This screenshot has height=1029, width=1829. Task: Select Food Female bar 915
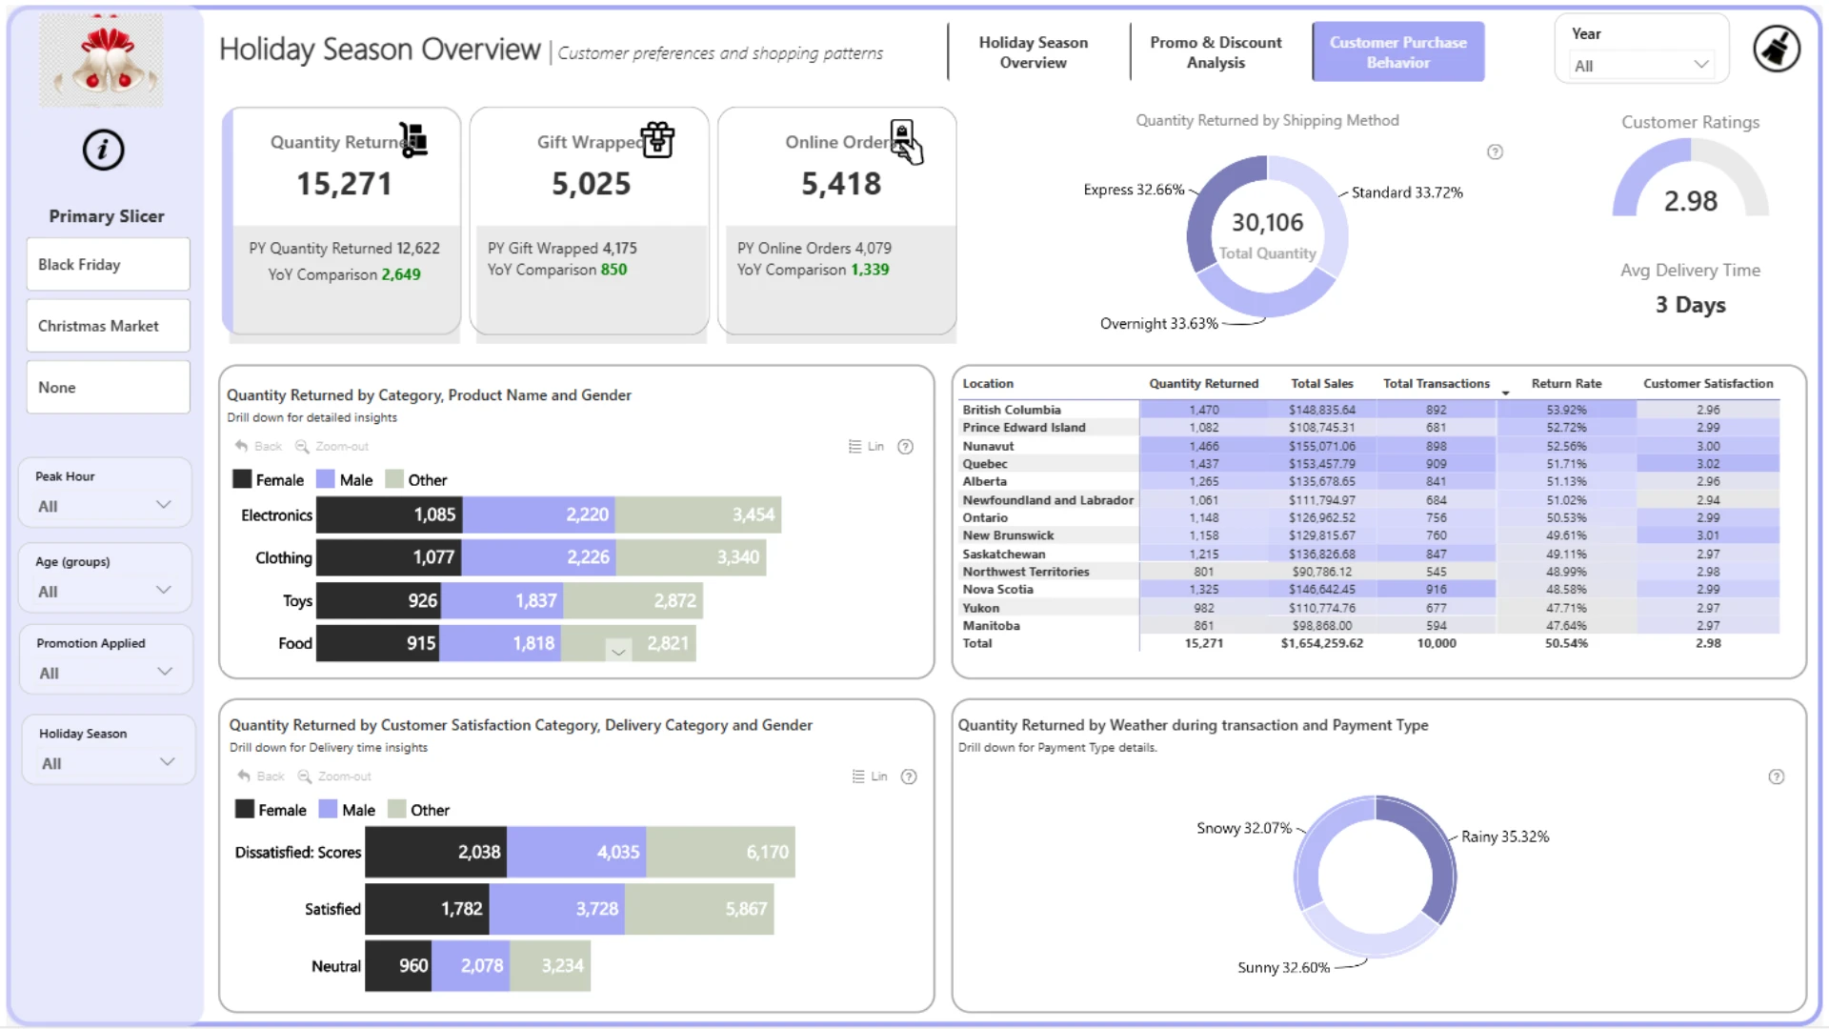point(378,643)
